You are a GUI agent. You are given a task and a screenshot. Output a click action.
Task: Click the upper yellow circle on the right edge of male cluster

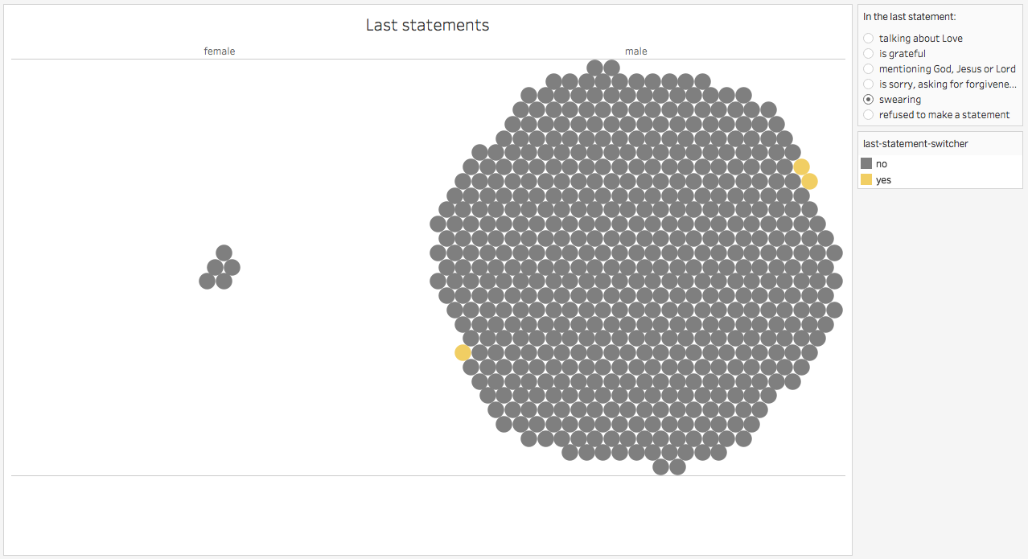pos(801,166)
